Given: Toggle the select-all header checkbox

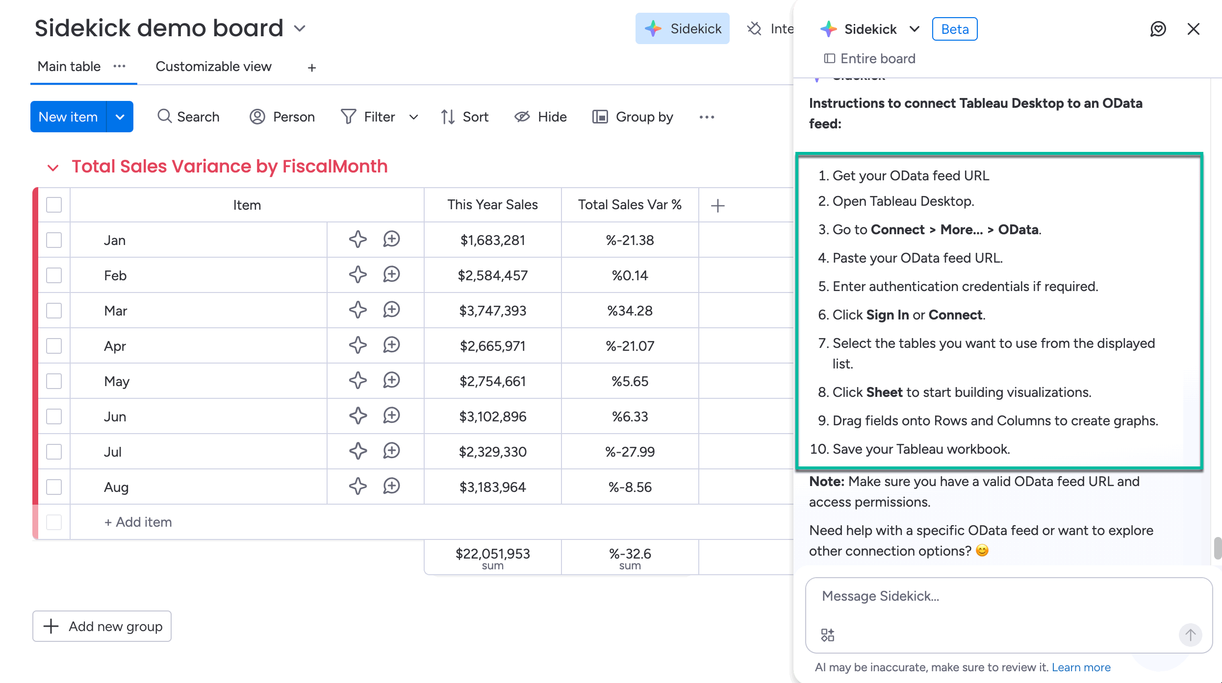Looking at the screenshot, I should [x=54, y=205].
